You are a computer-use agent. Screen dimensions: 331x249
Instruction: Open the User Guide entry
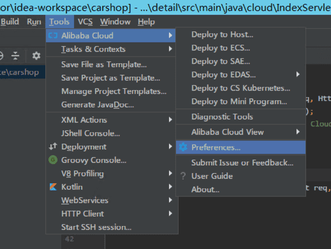[x=240, y=176]
